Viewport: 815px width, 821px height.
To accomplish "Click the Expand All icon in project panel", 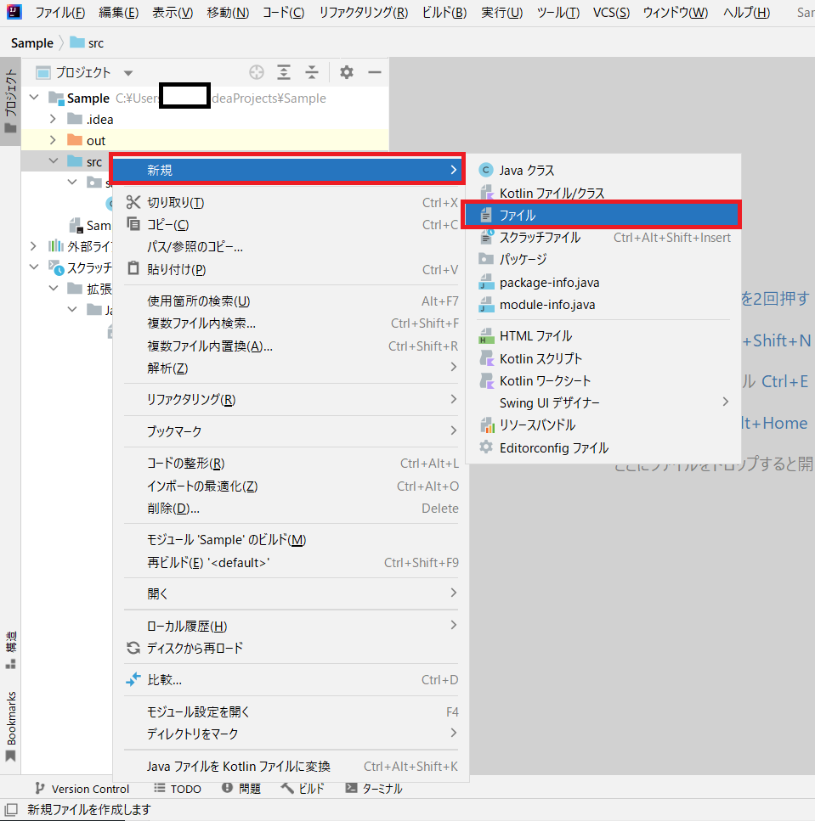I will (284, 72).
